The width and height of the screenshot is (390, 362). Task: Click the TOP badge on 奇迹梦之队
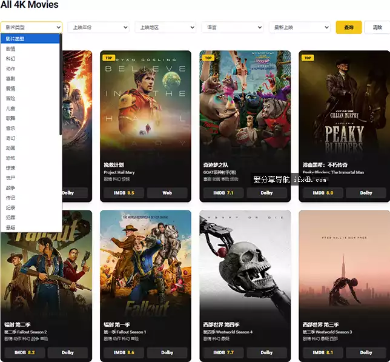tap(208, 58)
